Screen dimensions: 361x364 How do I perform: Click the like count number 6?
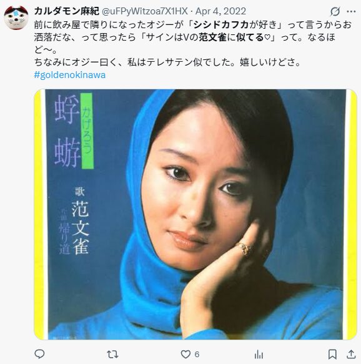197,355
